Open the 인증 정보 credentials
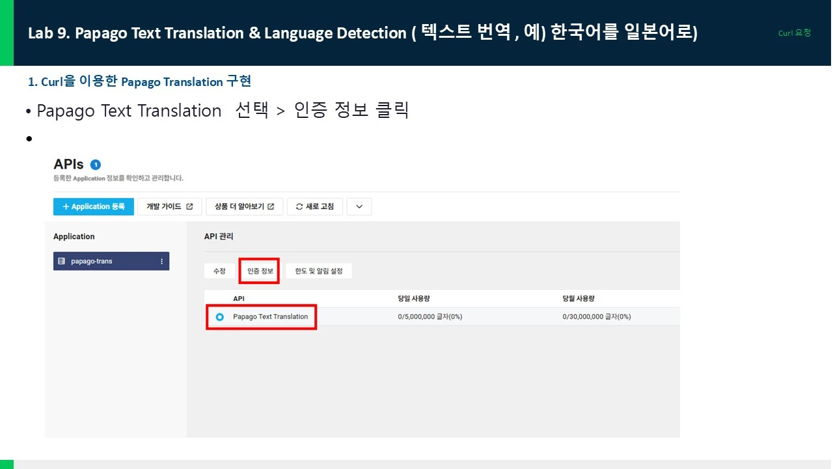The width and height of the screenshot is (833, 469). pos(260,271)
